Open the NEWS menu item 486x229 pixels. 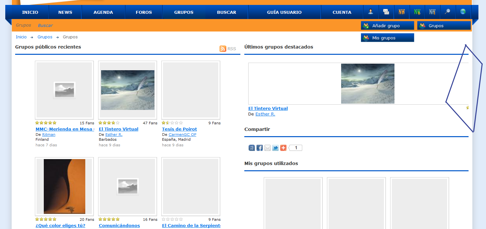tap(65, 12)
